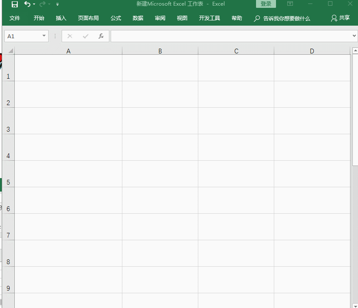Click the vertical scrollbar down arrow

355,306
